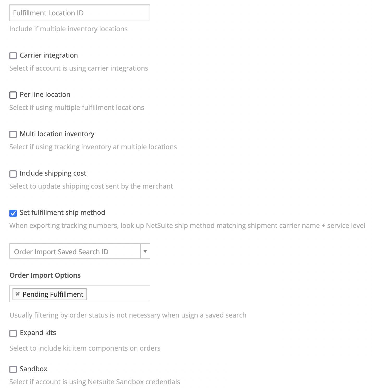Tick the Include shipping cost checkbox
Image resolution: width=372 pixels, height=391 pixels.
click(x=13, y=174)
